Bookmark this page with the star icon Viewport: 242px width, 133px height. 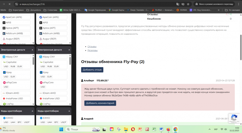tap(188, 4)
